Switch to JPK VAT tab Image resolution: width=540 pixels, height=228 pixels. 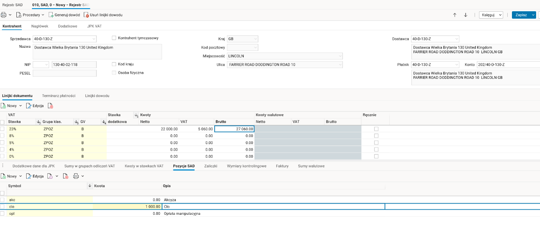[x=94, y=26]
